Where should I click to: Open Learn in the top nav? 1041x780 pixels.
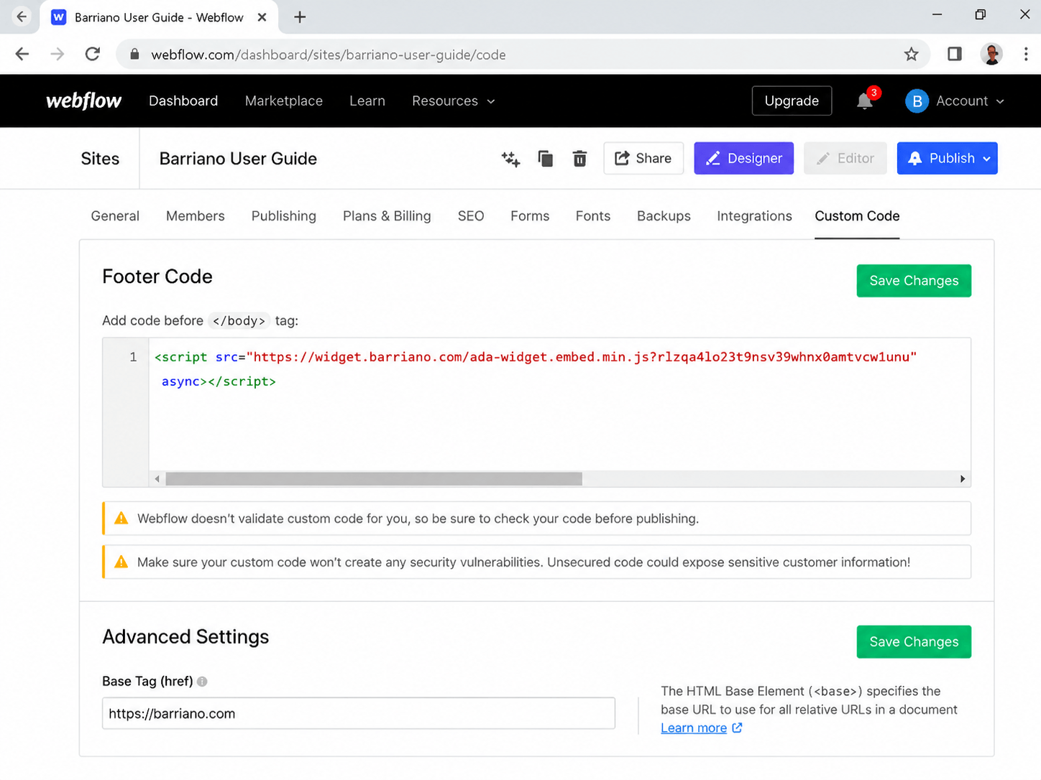[x=367, y=101]
